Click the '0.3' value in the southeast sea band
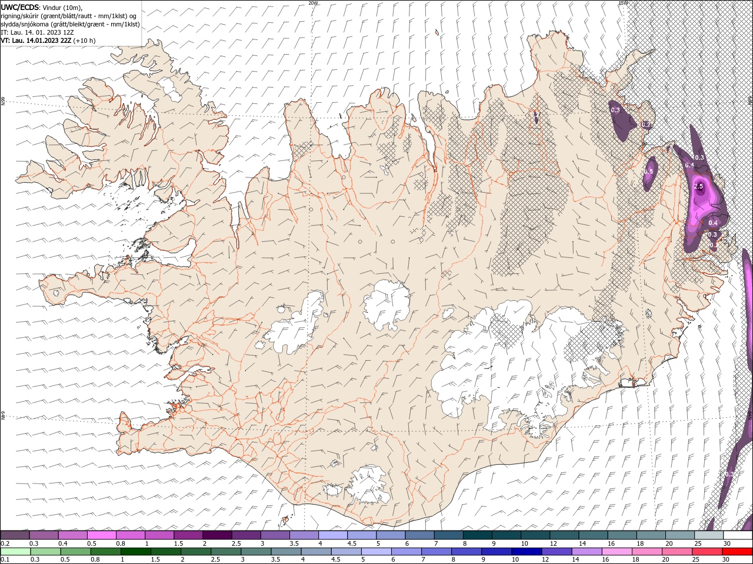The width and height of the screenshot is (753, 564). 729,474
